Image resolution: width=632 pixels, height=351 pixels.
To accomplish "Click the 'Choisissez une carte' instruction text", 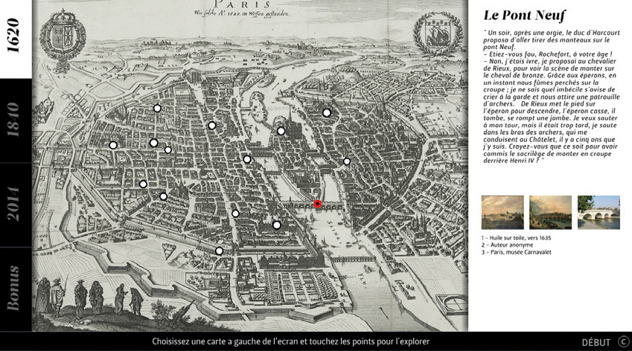I will click(290, 342).
